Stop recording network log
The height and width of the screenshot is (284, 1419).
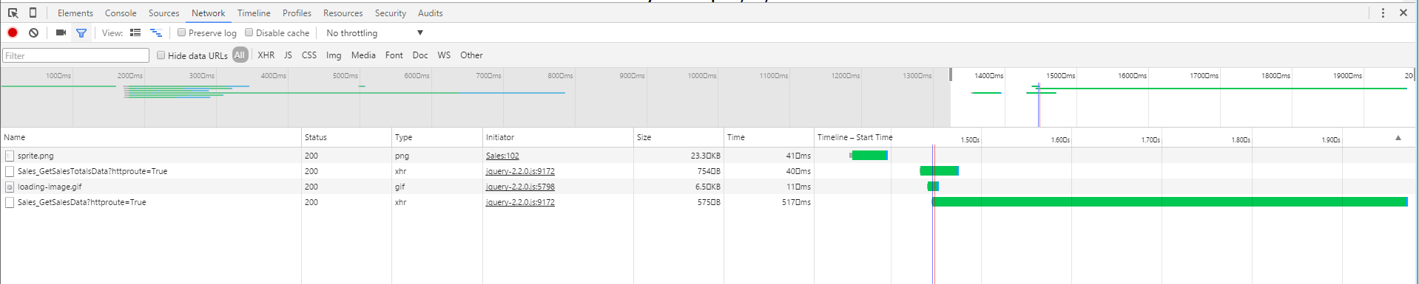[13, 32]
